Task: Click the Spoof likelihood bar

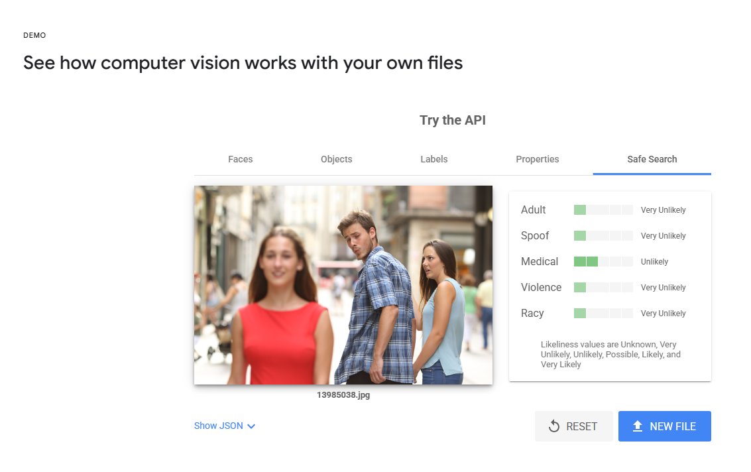Action: click(x=603, y=236)
